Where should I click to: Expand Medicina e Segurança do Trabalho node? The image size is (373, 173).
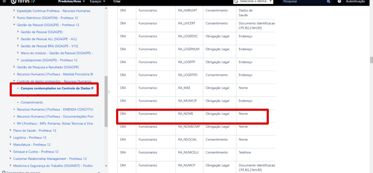pyautogui.click(x=11, y=166)
